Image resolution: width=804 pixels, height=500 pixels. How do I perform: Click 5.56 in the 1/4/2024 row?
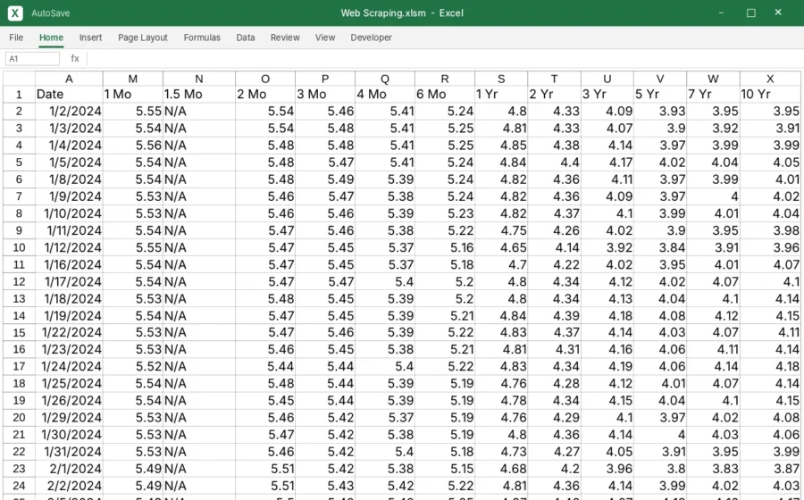coord(133,146)
